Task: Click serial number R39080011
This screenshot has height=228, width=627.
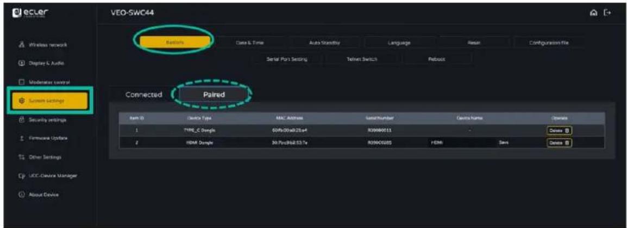Action: click(379, 131)
